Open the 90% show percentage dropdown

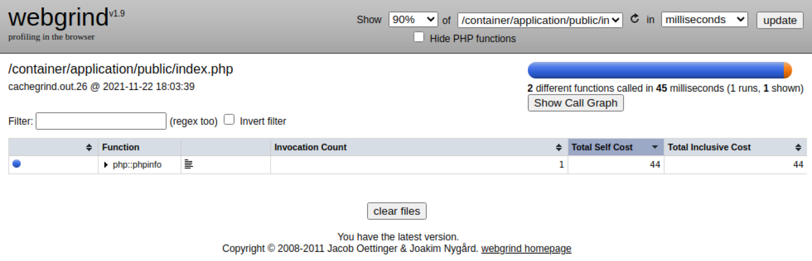(413, 20)
